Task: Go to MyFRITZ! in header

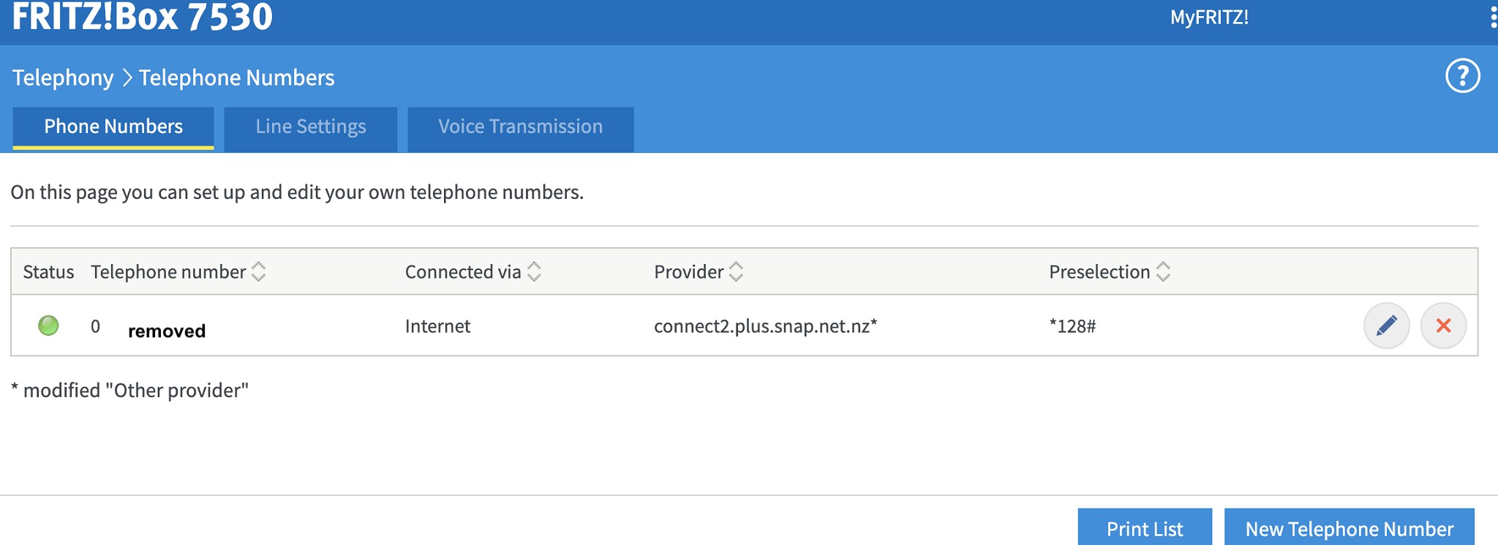Action: [1209, 18]
